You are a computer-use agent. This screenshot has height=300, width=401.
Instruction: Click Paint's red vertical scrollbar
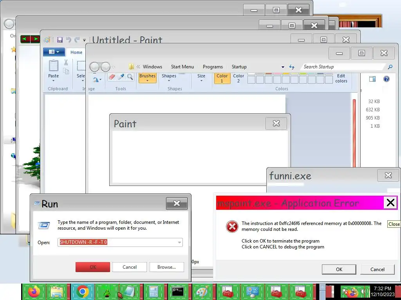pos(354,134)
